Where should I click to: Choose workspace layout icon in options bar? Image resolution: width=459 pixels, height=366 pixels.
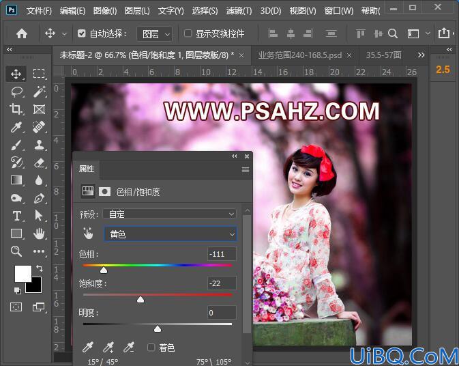click(413, 34)
